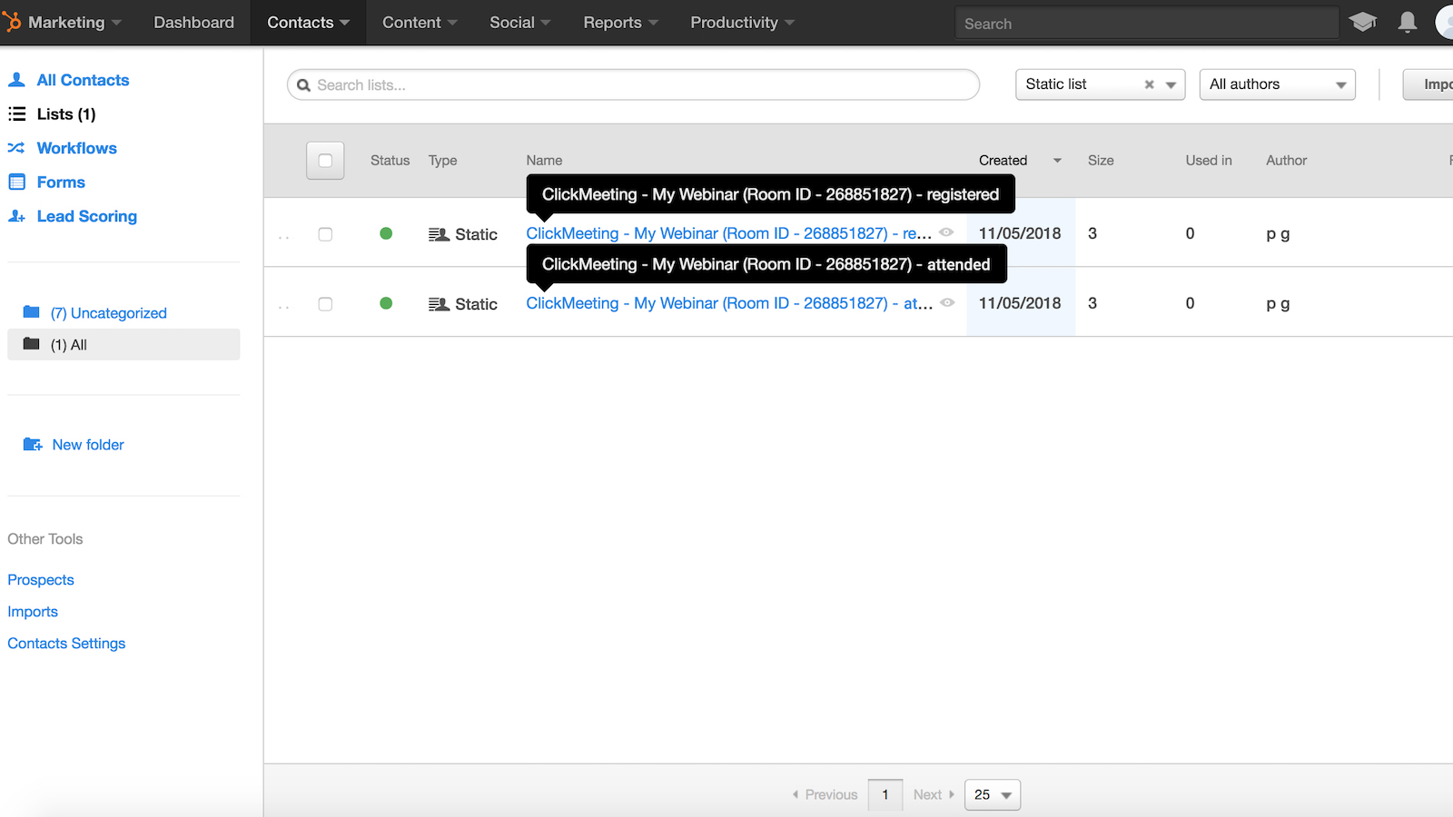Click the Uncategorized folder icon
The width and height of the screenshot is (1453, 817).
point(32,312)
